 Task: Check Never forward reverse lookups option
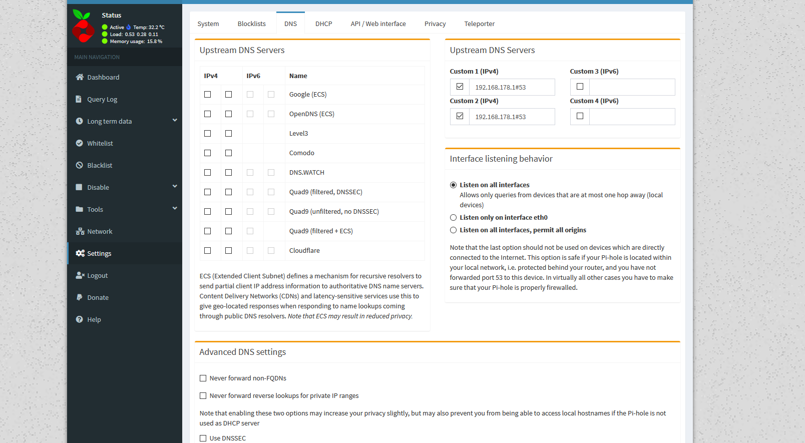[203, 396]
